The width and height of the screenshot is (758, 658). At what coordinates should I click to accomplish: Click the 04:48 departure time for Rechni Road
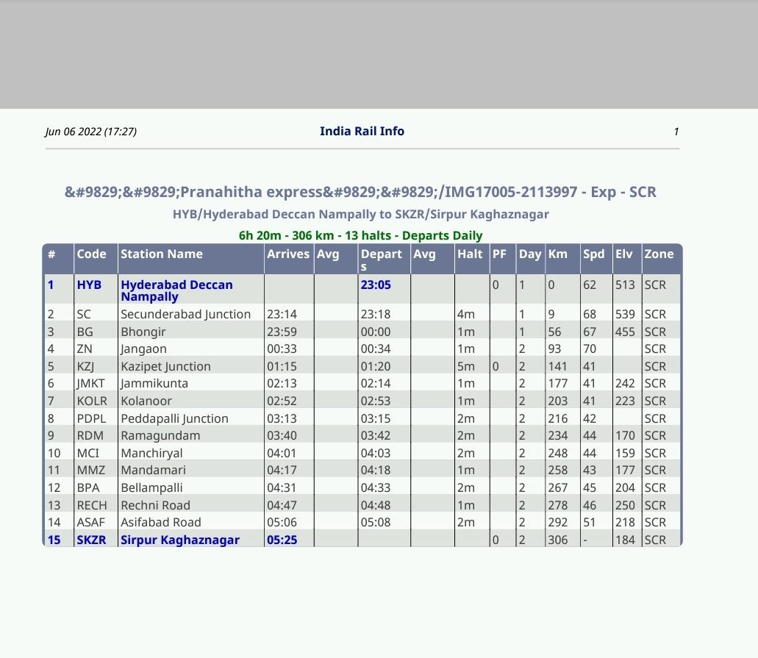click(x=376, y=505)
